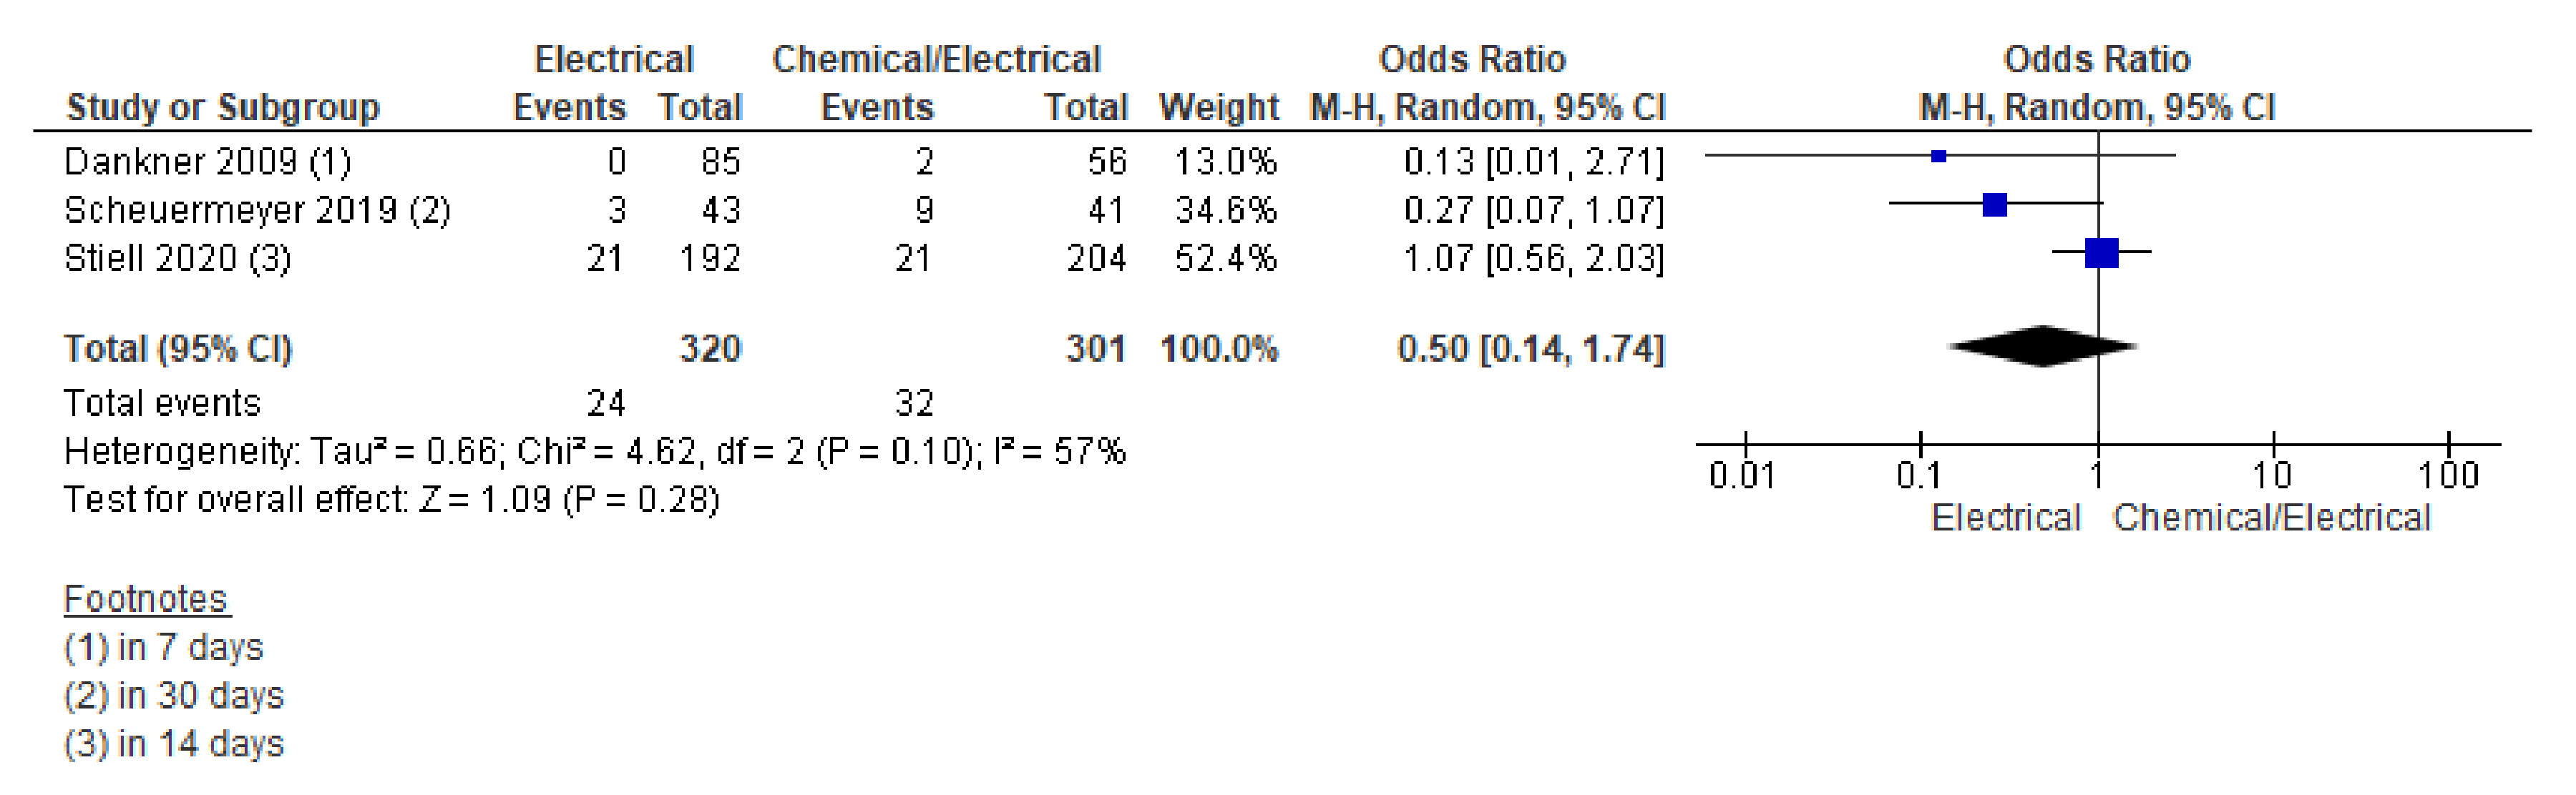
Task: Click the underlined Footnotes heading
Action: (x=146, y=598)
